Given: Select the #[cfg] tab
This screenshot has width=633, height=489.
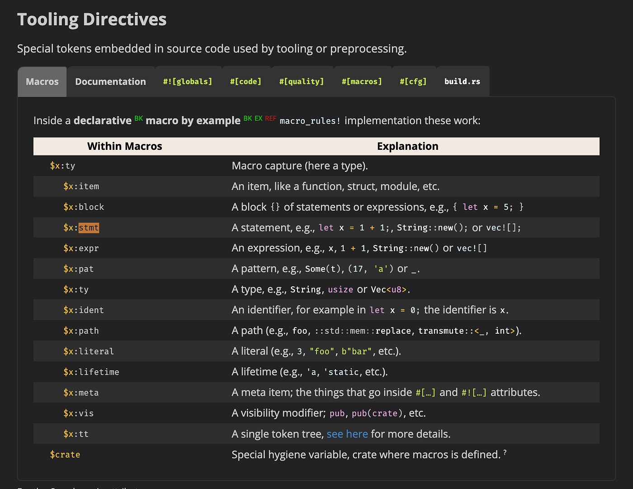Looking at the screenshot, I should (x=413, y=81).
